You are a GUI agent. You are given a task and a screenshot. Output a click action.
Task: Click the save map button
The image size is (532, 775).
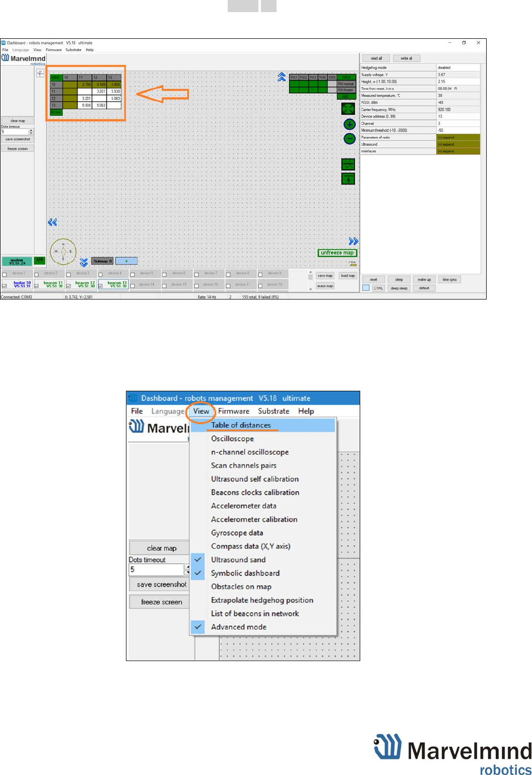click(325, 276)
